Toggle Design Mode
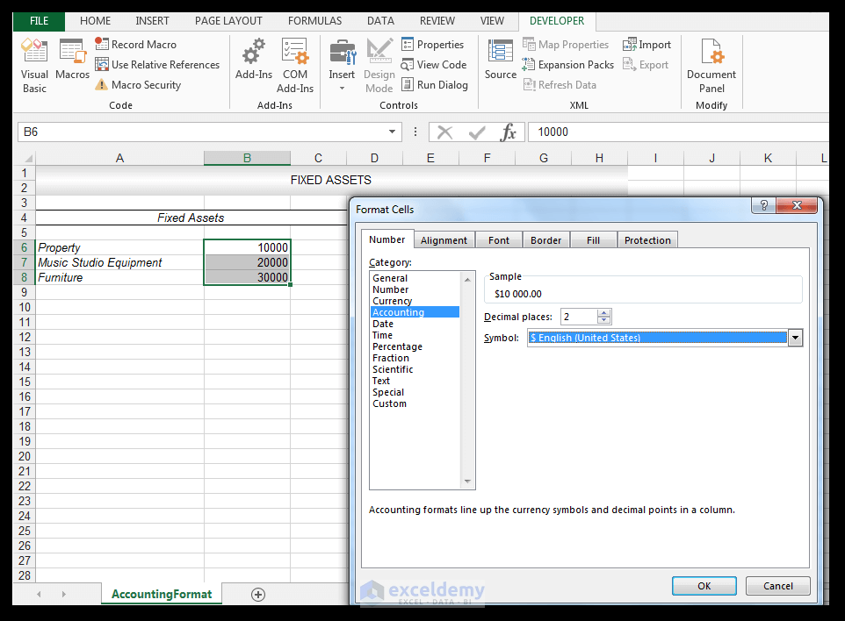Screen dimensions: 845x621 (x=379, y=66)
